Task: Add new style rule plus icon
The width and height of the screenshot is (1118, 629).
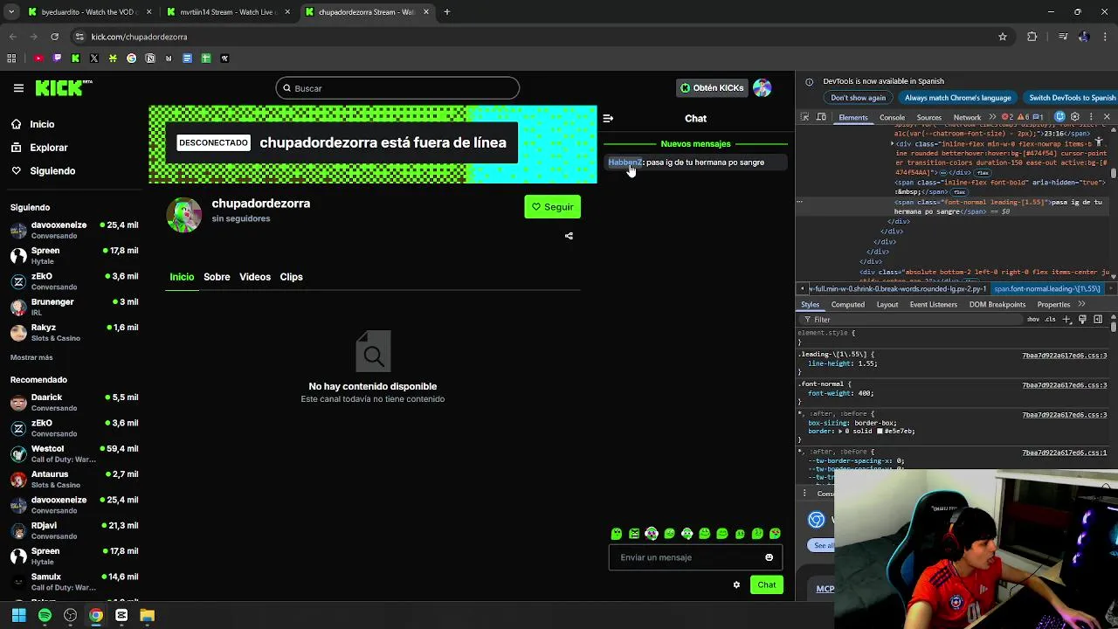Action: point(1066,320)
